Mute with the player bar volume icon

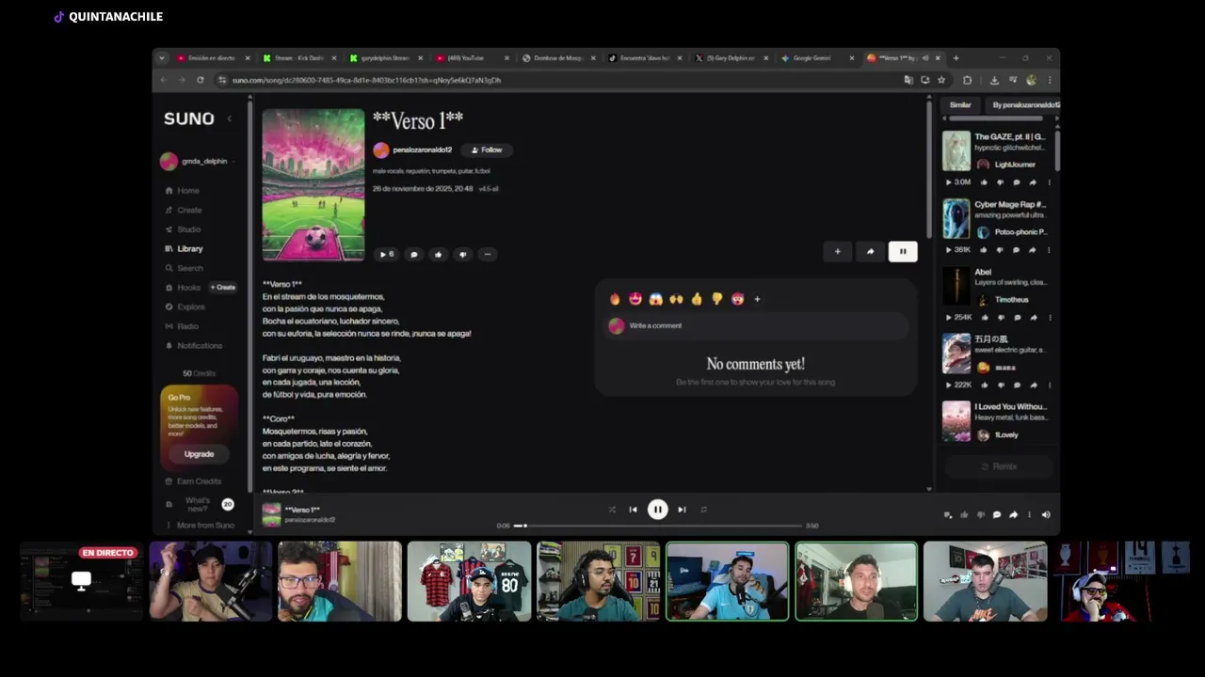click(x=1046, y=515)
